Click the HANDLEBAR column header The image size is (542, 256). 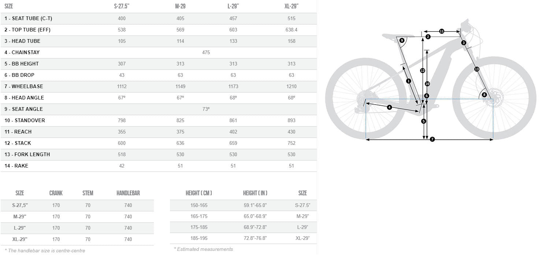(x=128, y=193)
